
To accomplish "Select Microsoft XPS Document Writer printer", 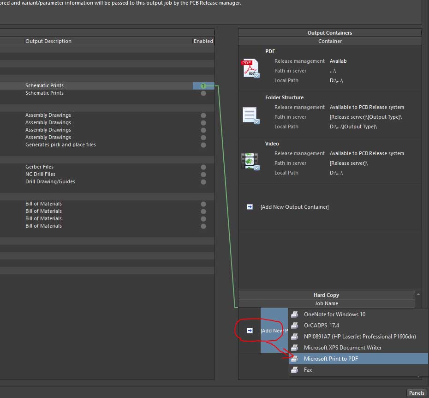I will click(342, 348).
